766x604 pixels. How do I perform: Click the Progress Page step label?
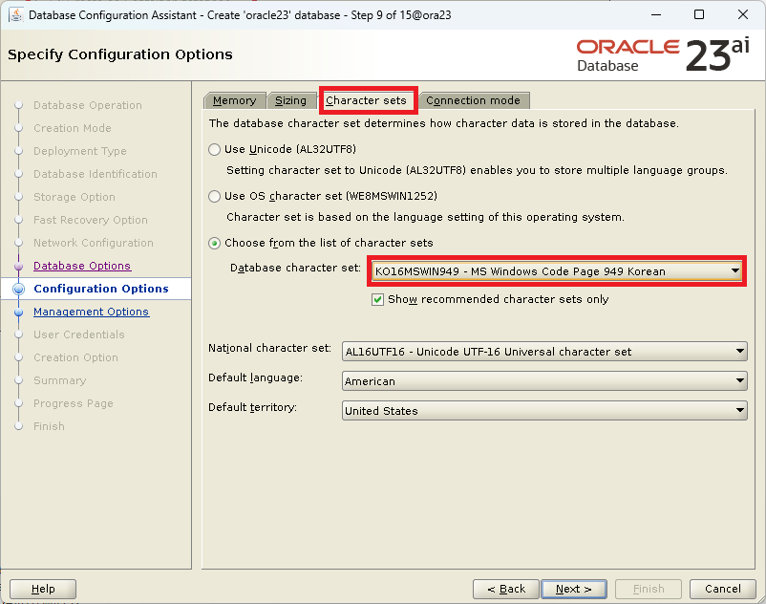(x=74, y=403)
